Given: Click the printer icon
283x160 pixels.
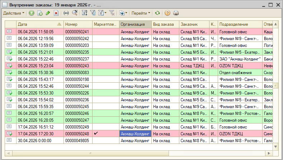Looking at the screenshot, I should click(x=176, y=13).
